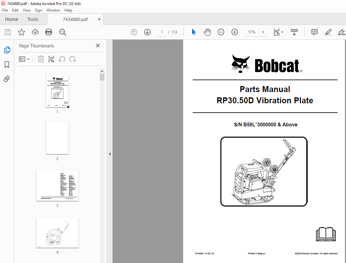Select the 7434880.pdf document tab
Image resolution: width=346 pixels, height=263 pixels.
(75, 19)
